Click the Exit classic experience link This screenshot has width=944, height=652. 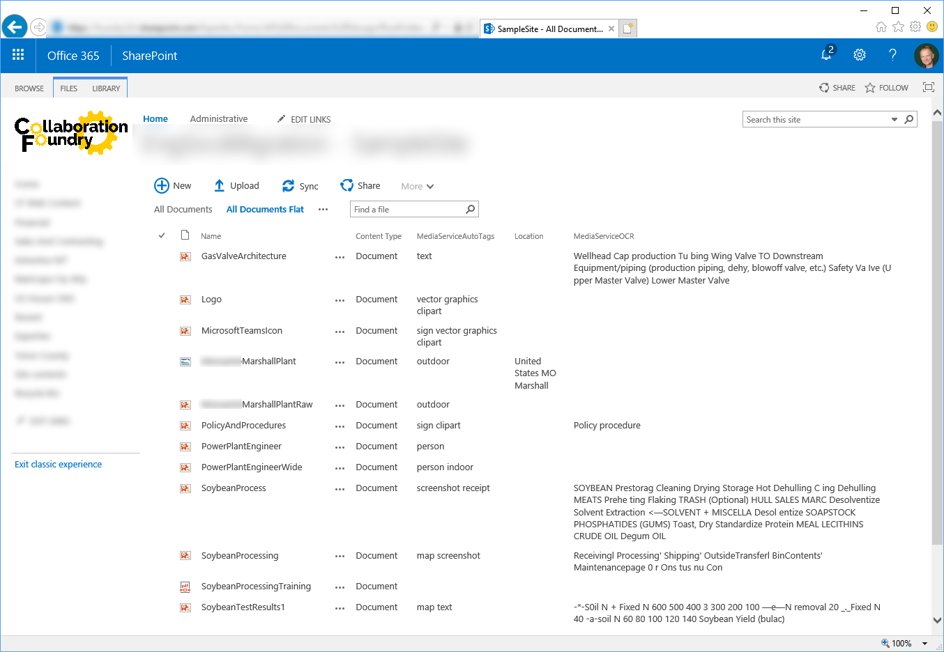58,465
